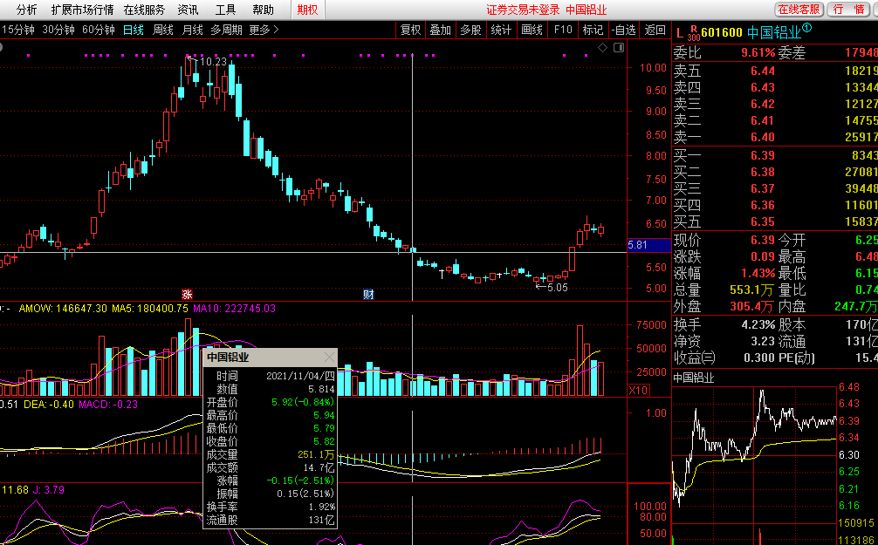Click the tallest volume bar near 75000

(188, 358)
